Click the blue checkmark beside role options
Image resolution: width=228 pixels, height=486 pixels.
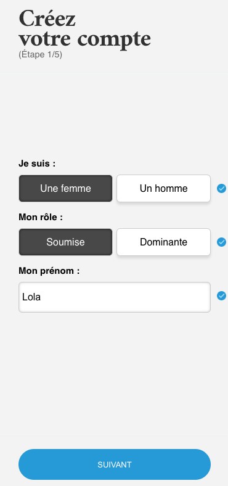(x=221, y=242)
